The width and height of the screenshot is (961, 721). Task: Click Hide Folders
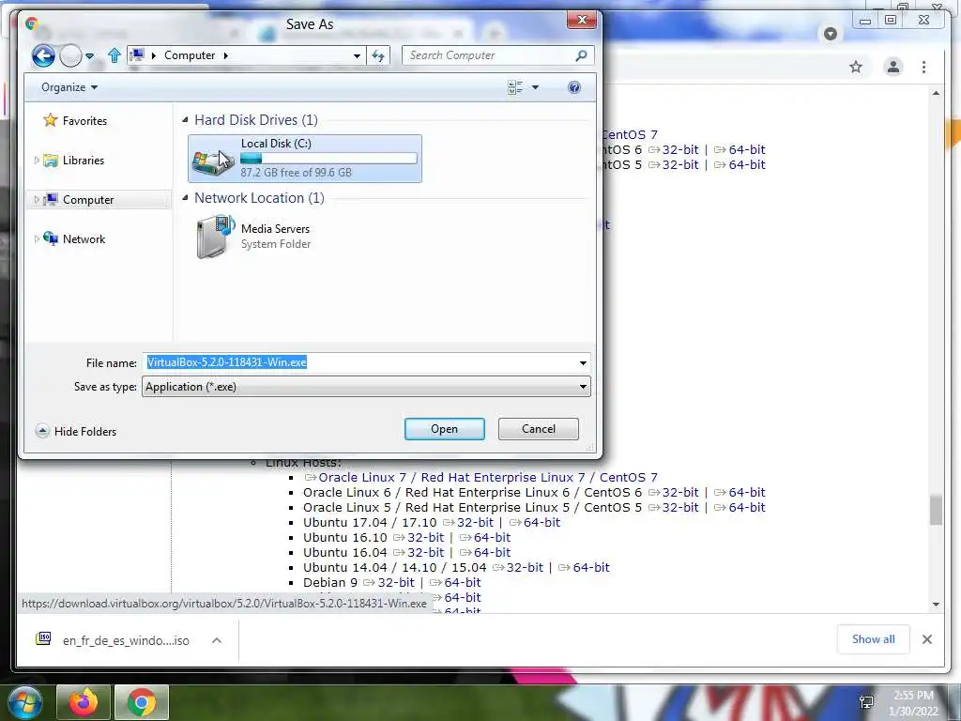point(76,431)
